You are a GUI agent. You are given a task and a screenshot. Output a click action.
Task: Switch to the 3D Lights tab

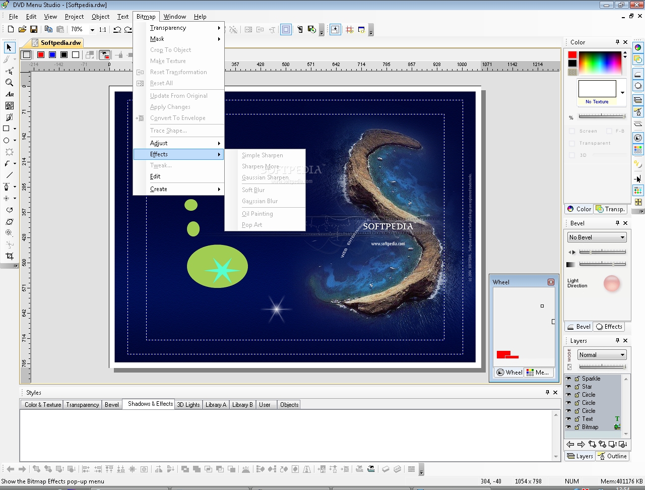pyautogui.click(x=188, y=405)
